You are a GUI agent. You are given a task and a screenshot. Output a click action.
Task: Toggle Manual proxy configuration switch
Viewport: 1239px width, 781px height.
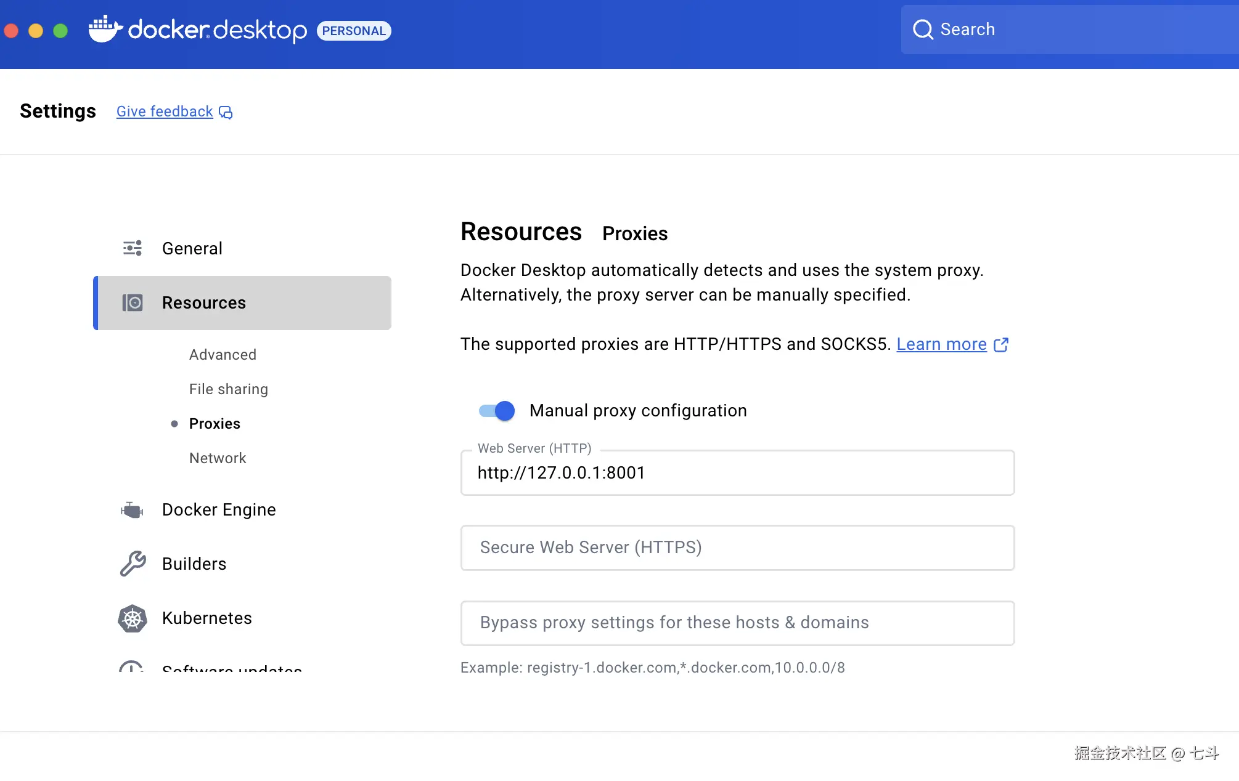(497, 411)
